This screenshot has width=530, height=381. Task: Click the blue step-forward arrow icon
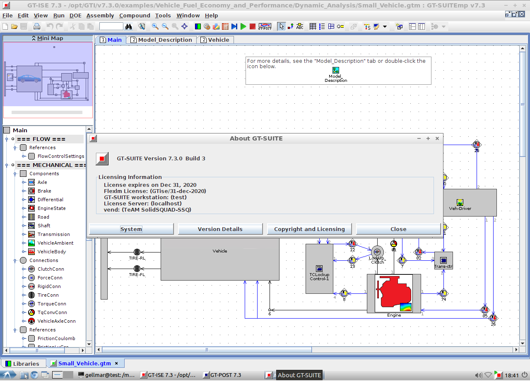point(234,26)
